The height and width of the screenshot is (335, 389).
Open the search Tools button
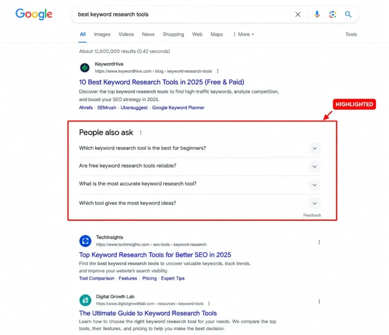pyautogui.click(x=351, y=34)
